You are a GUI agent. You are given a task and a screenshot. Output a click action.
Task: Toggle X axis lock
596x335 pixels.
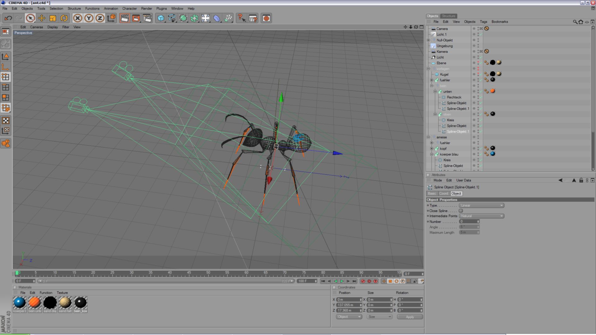(78, 18)
